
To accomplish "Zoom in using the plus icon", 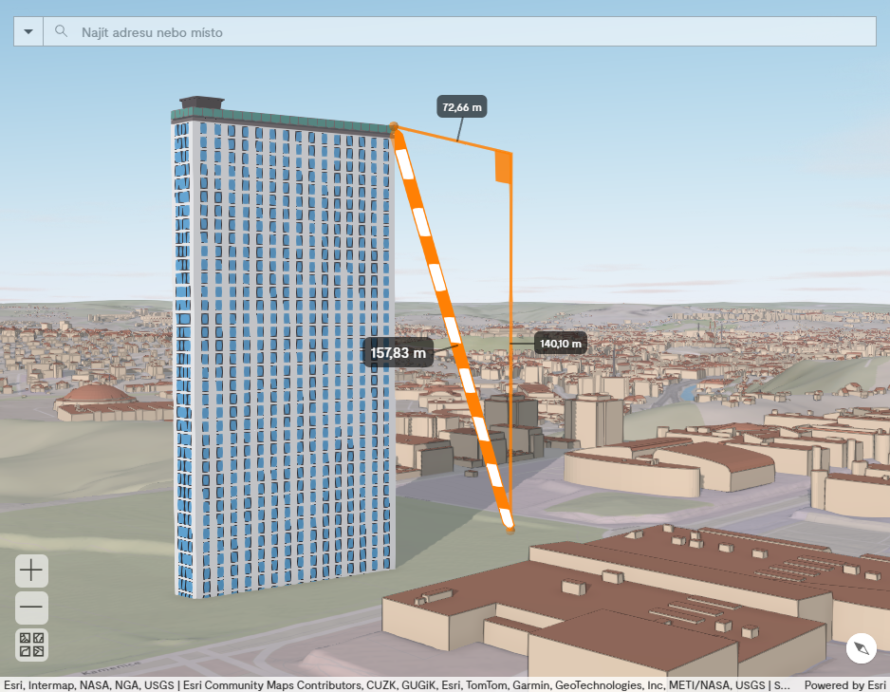I will pos(30,570).
